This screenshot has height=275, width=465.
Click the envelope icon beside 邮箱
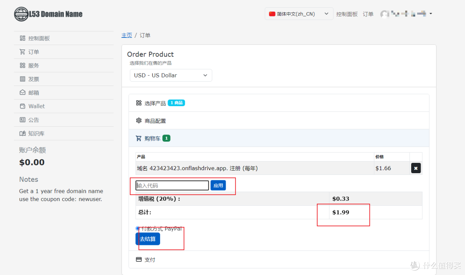22,92
